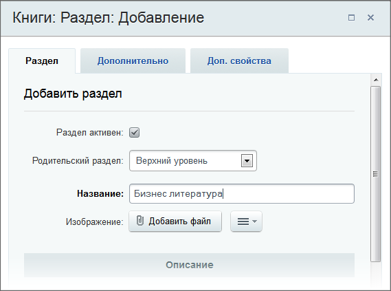Click the Название label text
Screen dimensions: 391x291
(100, 194)
